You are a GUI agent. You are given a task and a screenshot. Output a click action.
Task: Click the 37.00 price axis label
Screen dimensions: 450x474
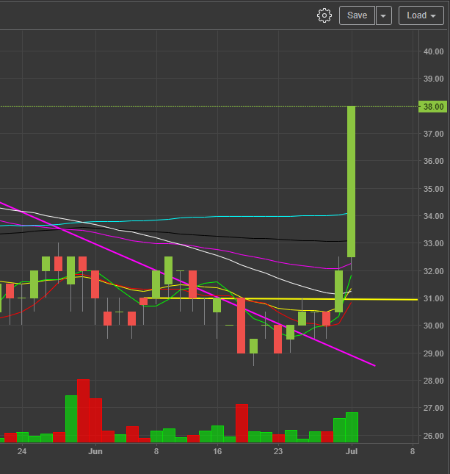pos(433,134)
